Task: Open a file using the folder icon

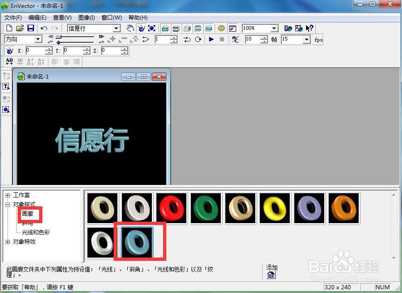Action: 20,28
